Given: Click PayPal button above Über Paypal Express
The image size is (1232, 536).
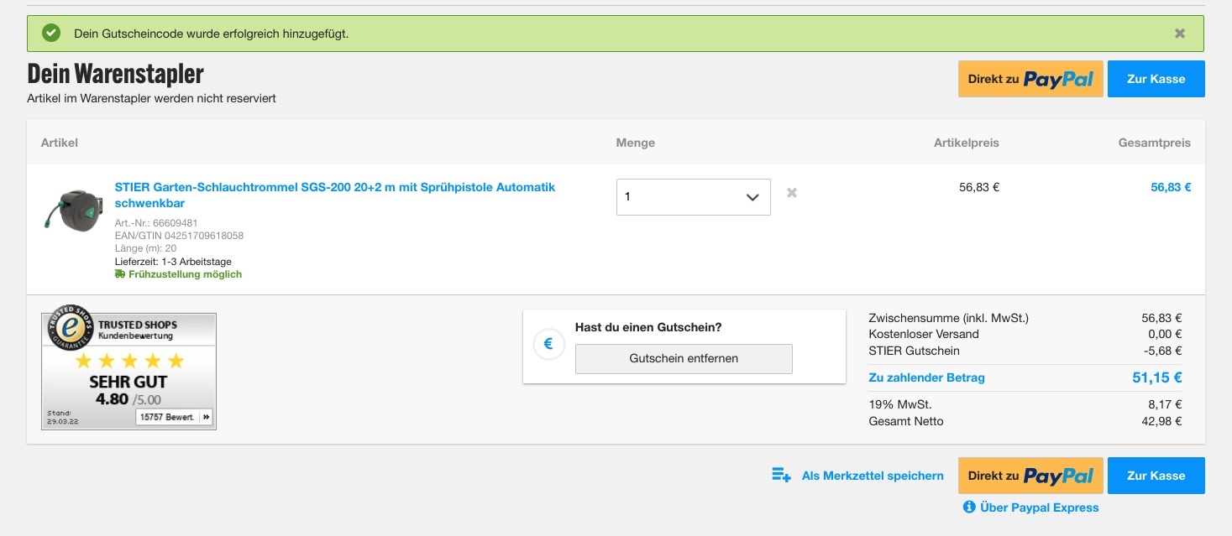Looking at the screenshot, I should pos(1030,476).
